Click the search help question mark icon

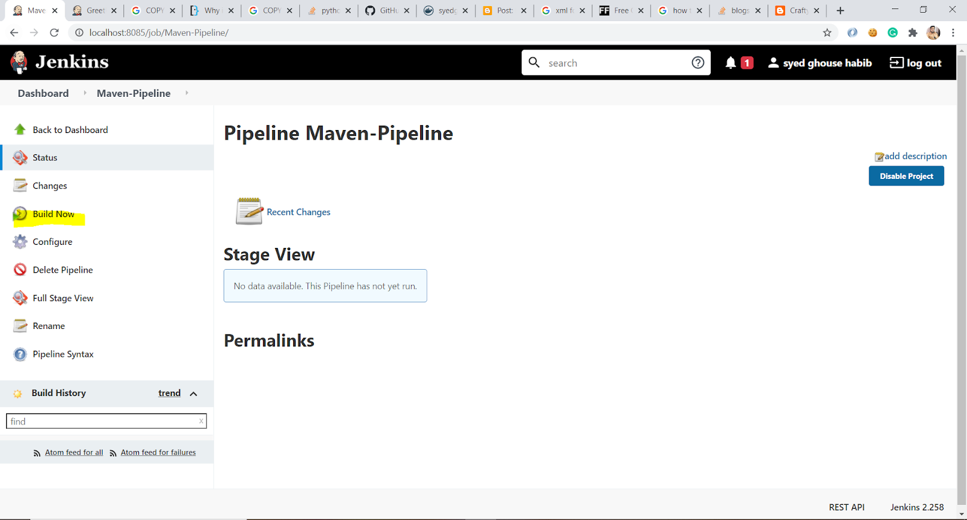[698, 62]
